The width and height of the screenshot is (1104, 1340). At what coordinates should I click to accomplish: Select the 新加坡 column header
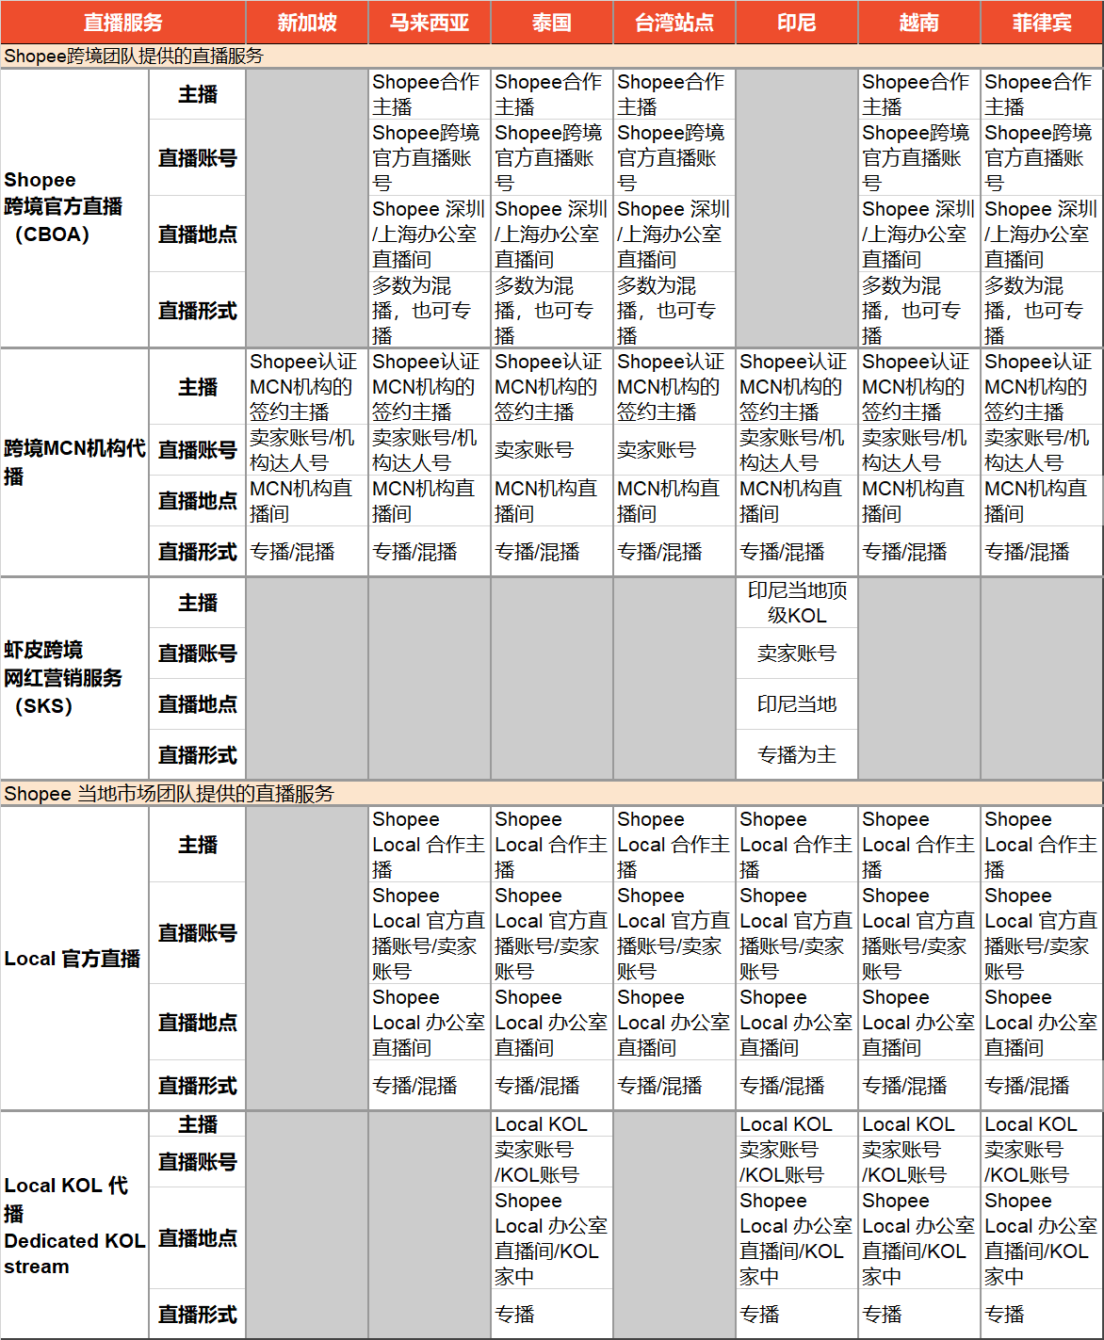(307, 23)
